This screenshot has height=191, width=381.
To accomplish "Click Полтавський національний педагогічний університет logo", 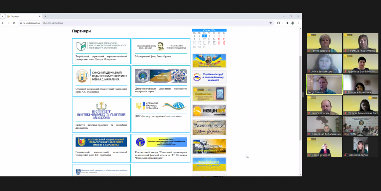I will (101, 142).
